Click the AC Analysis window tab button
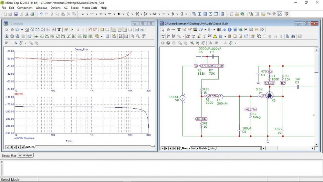Viewport: 323px width, 182px height. 26,155
